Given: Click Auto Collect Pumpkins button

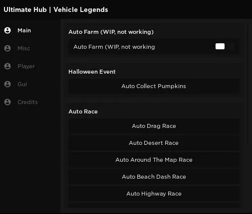Looking at the screenshot, I should pyautogui.click(x=154, y=86).
